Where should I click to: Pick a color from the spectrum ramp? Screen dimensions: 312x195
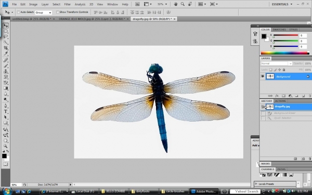285,53
